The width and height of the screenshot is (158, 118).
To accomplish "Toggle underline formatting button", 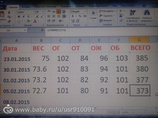I will click(28, 16).
